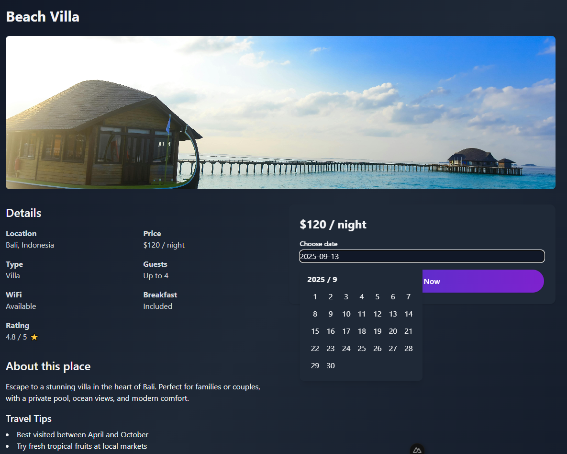Click the Travel Tips heading
567x454 pixels.
[x=29, y=419]
